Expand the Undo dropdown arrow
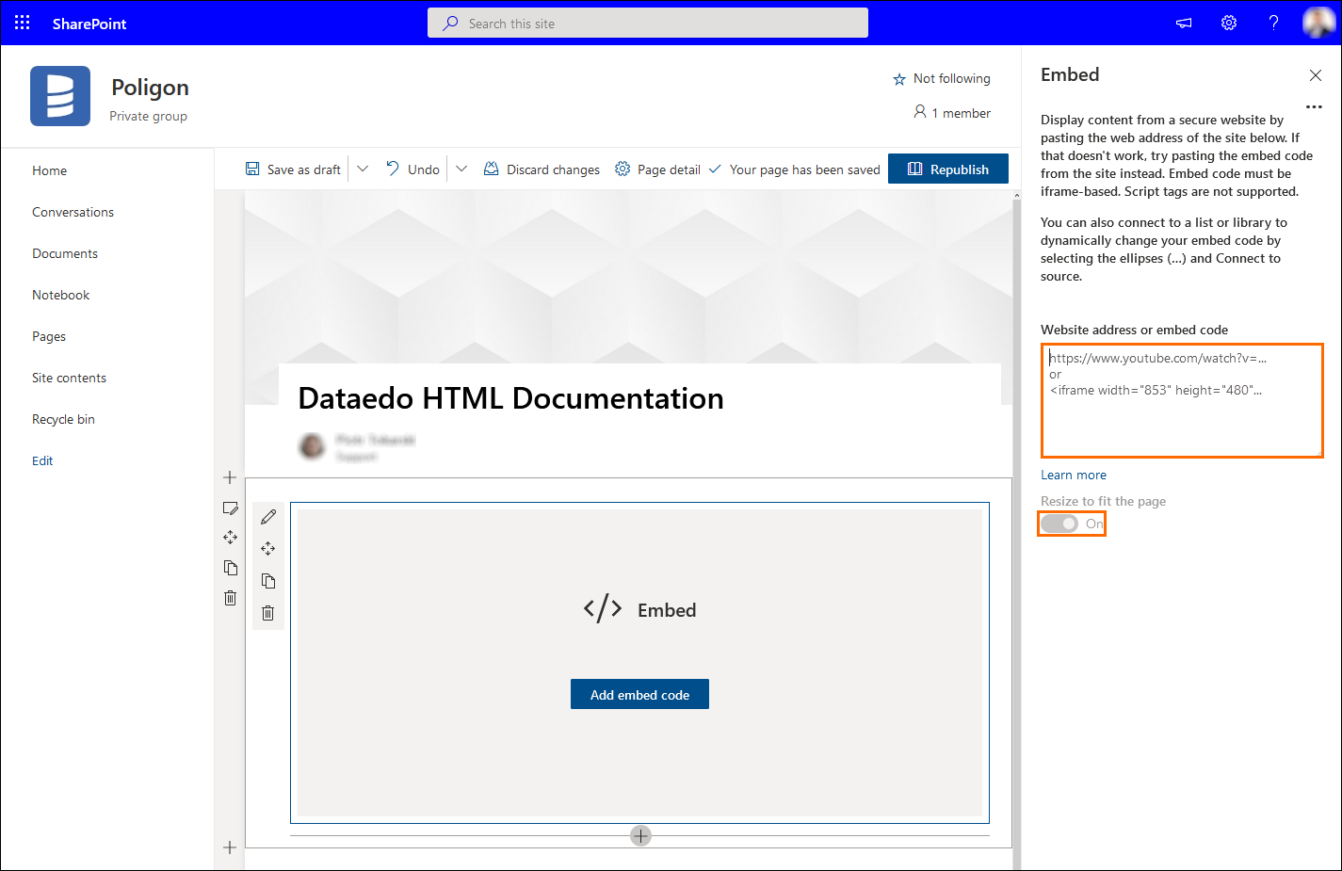Screen dimensions: 1342x871 [x=461, y=169]
